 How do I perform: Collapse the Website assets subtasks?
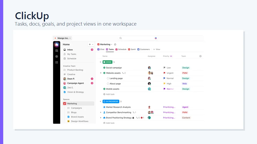pyautogui.click(x=101, y=73)
